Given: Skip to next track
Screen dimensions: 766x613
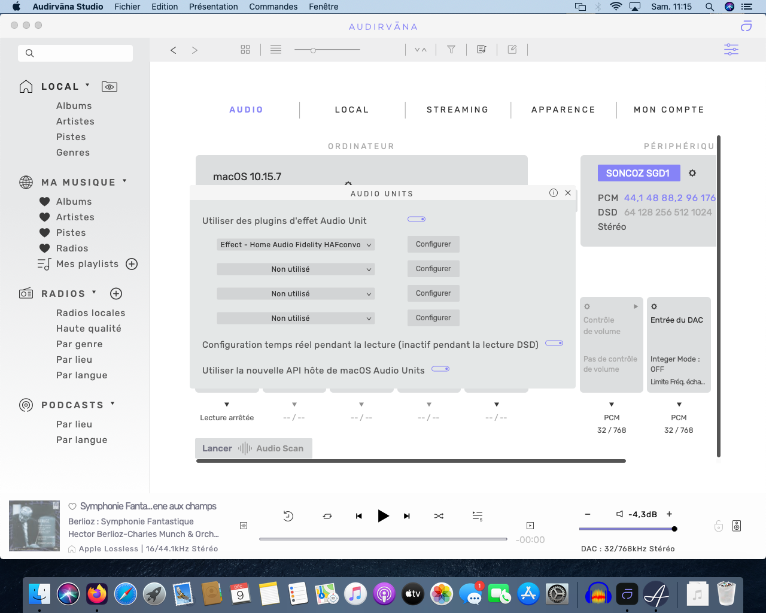Looking at the screenshot, I should coord(407,516).
